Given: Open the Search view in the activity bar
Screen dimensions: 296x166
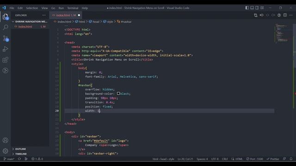Looking at the screenshot, I should [6, 28].
